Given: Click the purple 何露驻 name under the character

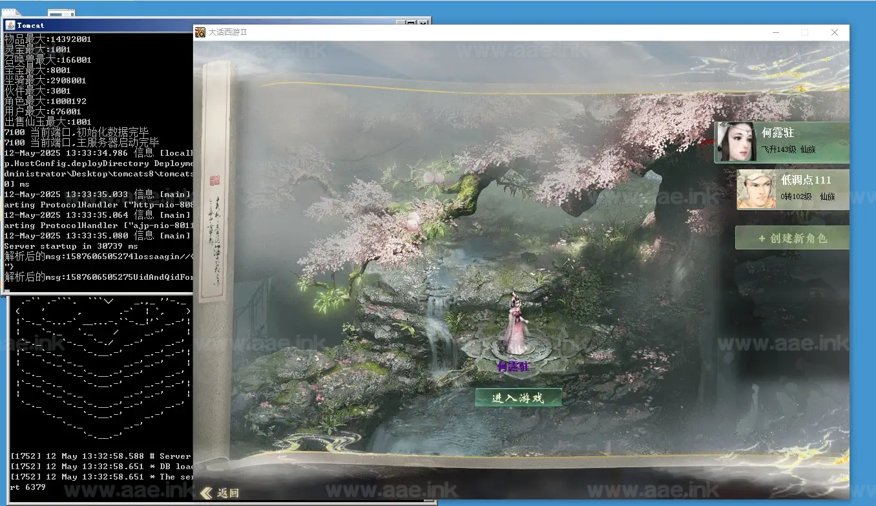Looking at the screenshot, I should 513,366.
